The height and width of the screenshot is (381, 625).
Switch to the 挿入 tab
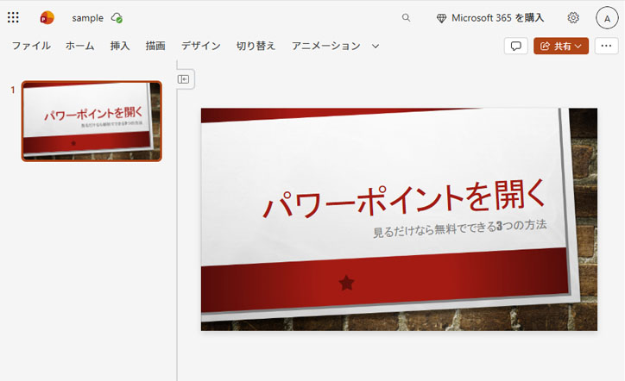pos(120,46)
